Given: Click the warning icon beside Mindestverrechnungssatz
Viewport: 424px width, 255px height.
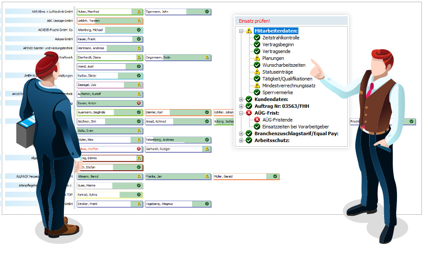Looking at the screenshot, I should coord(257,86).
